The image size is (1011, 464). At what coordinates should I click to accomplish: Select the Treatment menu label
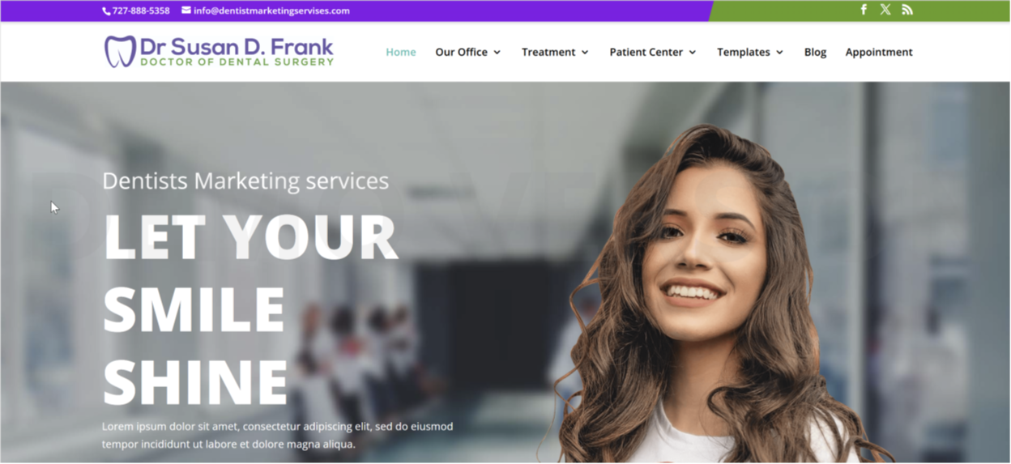click(548, 52)
